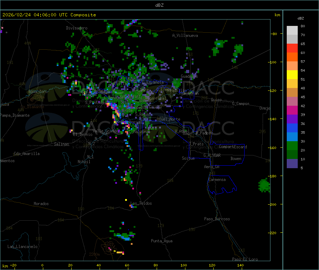The width and height of the screenshot is (319, 270).
Task: Click the Bowen location label
Action: coord(236,159)
